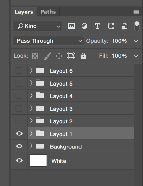Screen dimensions: 143x186
Task: Lock all with padlock icon
Action: pos(83,56)
